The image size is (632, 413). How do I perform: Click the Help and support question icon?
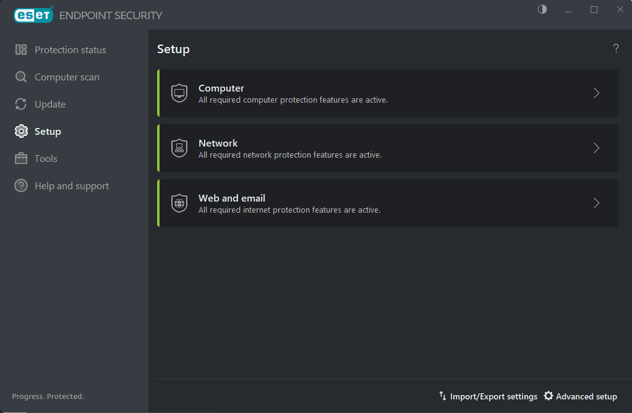click(x=21, y=185)
